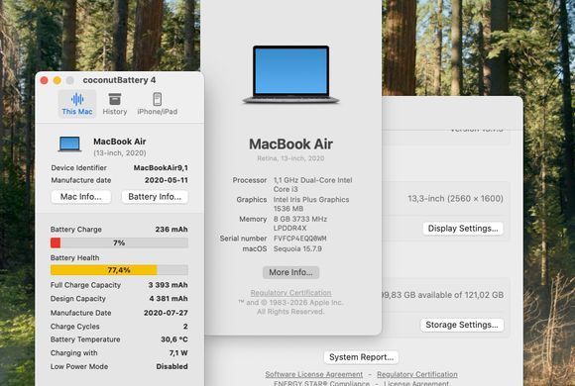Click the History archive box icon
575x386 pixels.
click(114, 99)
